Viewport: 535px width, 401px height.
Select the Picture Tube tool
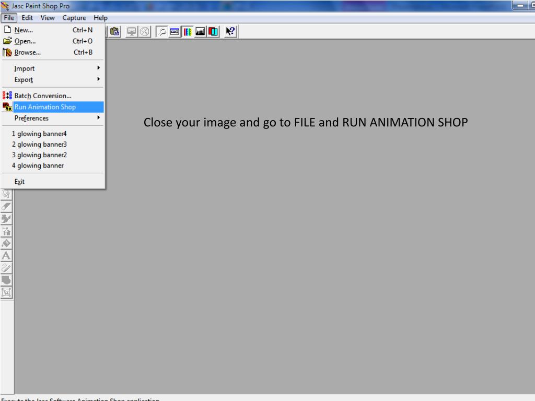6,219
